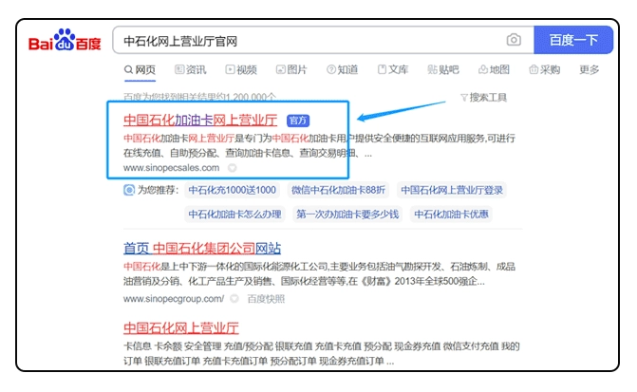Open 中国石化加油卡网上营业厅 result link

pos(200,121)
